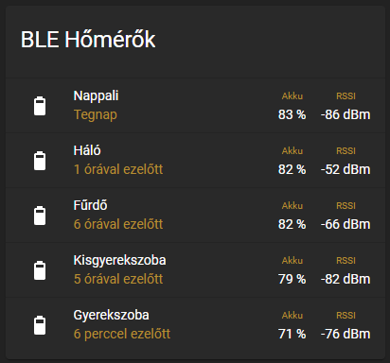Click the "6 perccel ezelőtt" timestamp
The height and width of the screenshot is (363, 390).
[122, 334]
